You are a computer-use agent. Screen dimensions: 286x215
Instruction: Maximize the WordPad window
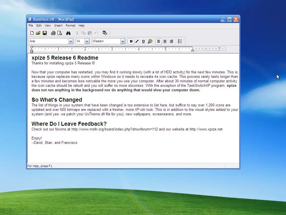pyautogui.click(x=230, y=19)
